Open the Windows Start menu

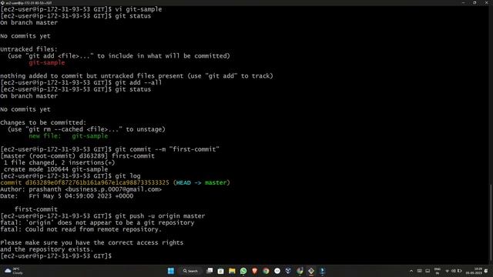[x=171, y=271]
